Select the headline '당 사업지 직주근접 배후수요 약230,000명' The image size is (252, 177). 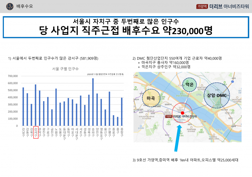(x=126, y=31)
